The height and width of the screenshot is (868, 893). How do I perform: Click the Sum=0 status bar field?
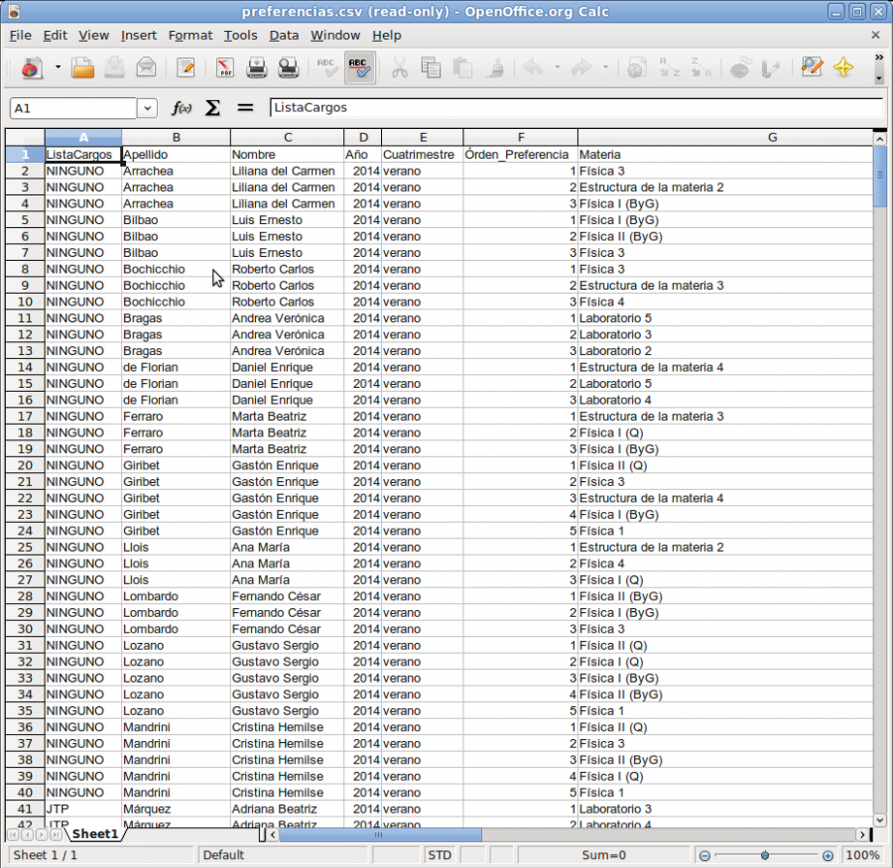pos(603,855)
